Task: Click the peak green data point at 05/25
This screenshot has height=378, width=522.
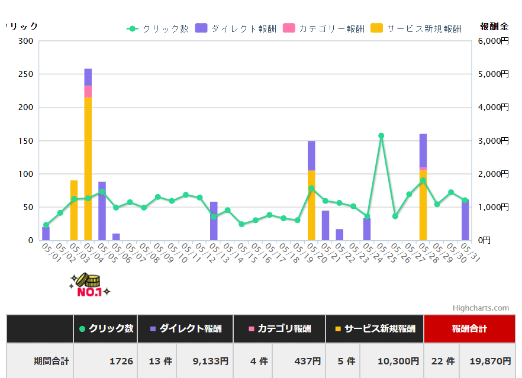Action: [382, 135]
